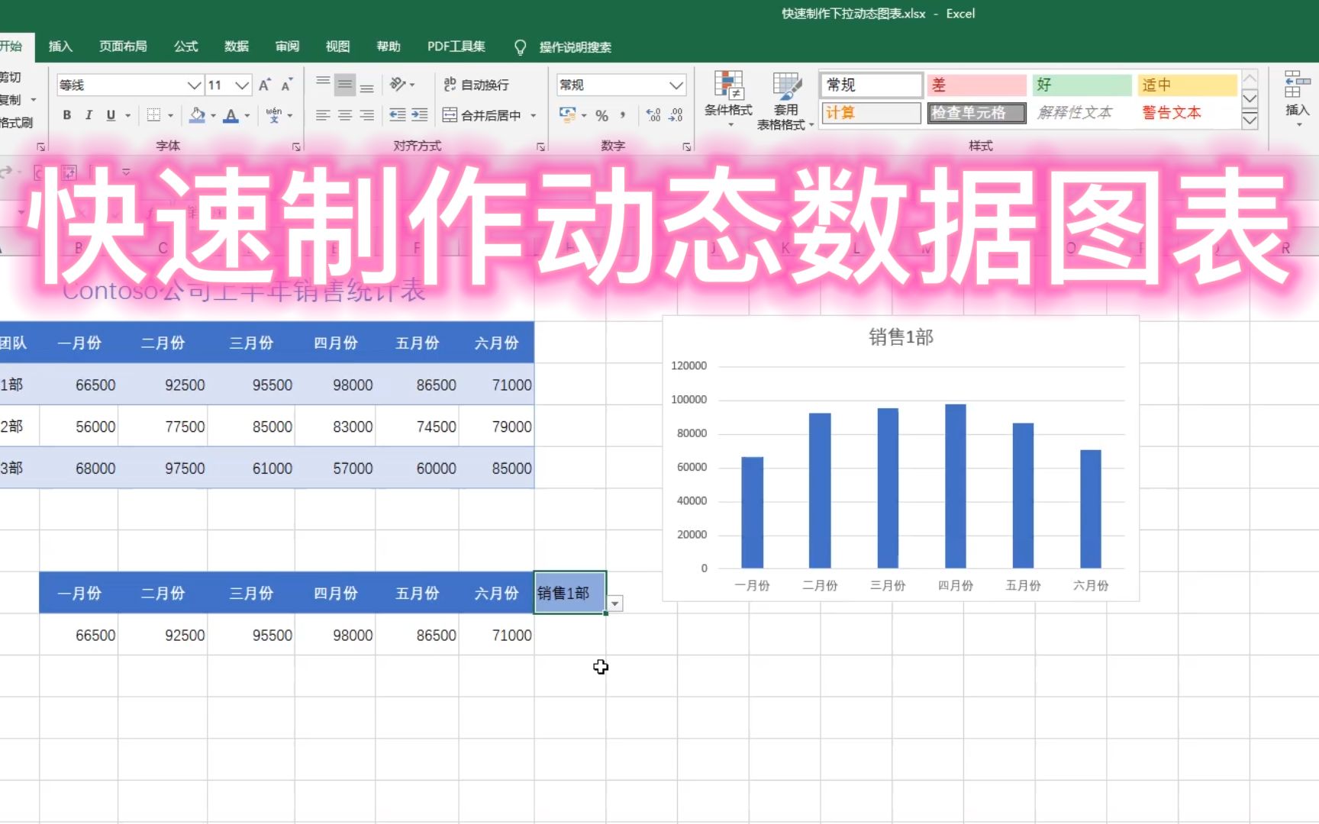This screenshot has height=824, width=1319.
Task: Toggle Align Left
Action: click(x=323, y=115)
